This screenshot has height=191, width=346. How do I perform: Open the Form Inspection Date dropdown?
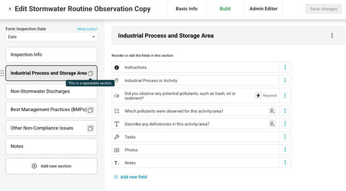52,37
